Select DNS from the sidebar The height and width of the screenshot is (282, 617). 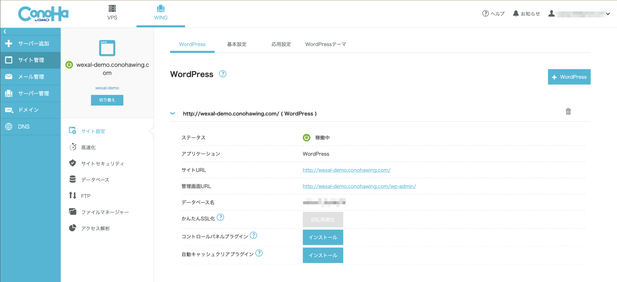pyautogui.click(x=23, y=126)
